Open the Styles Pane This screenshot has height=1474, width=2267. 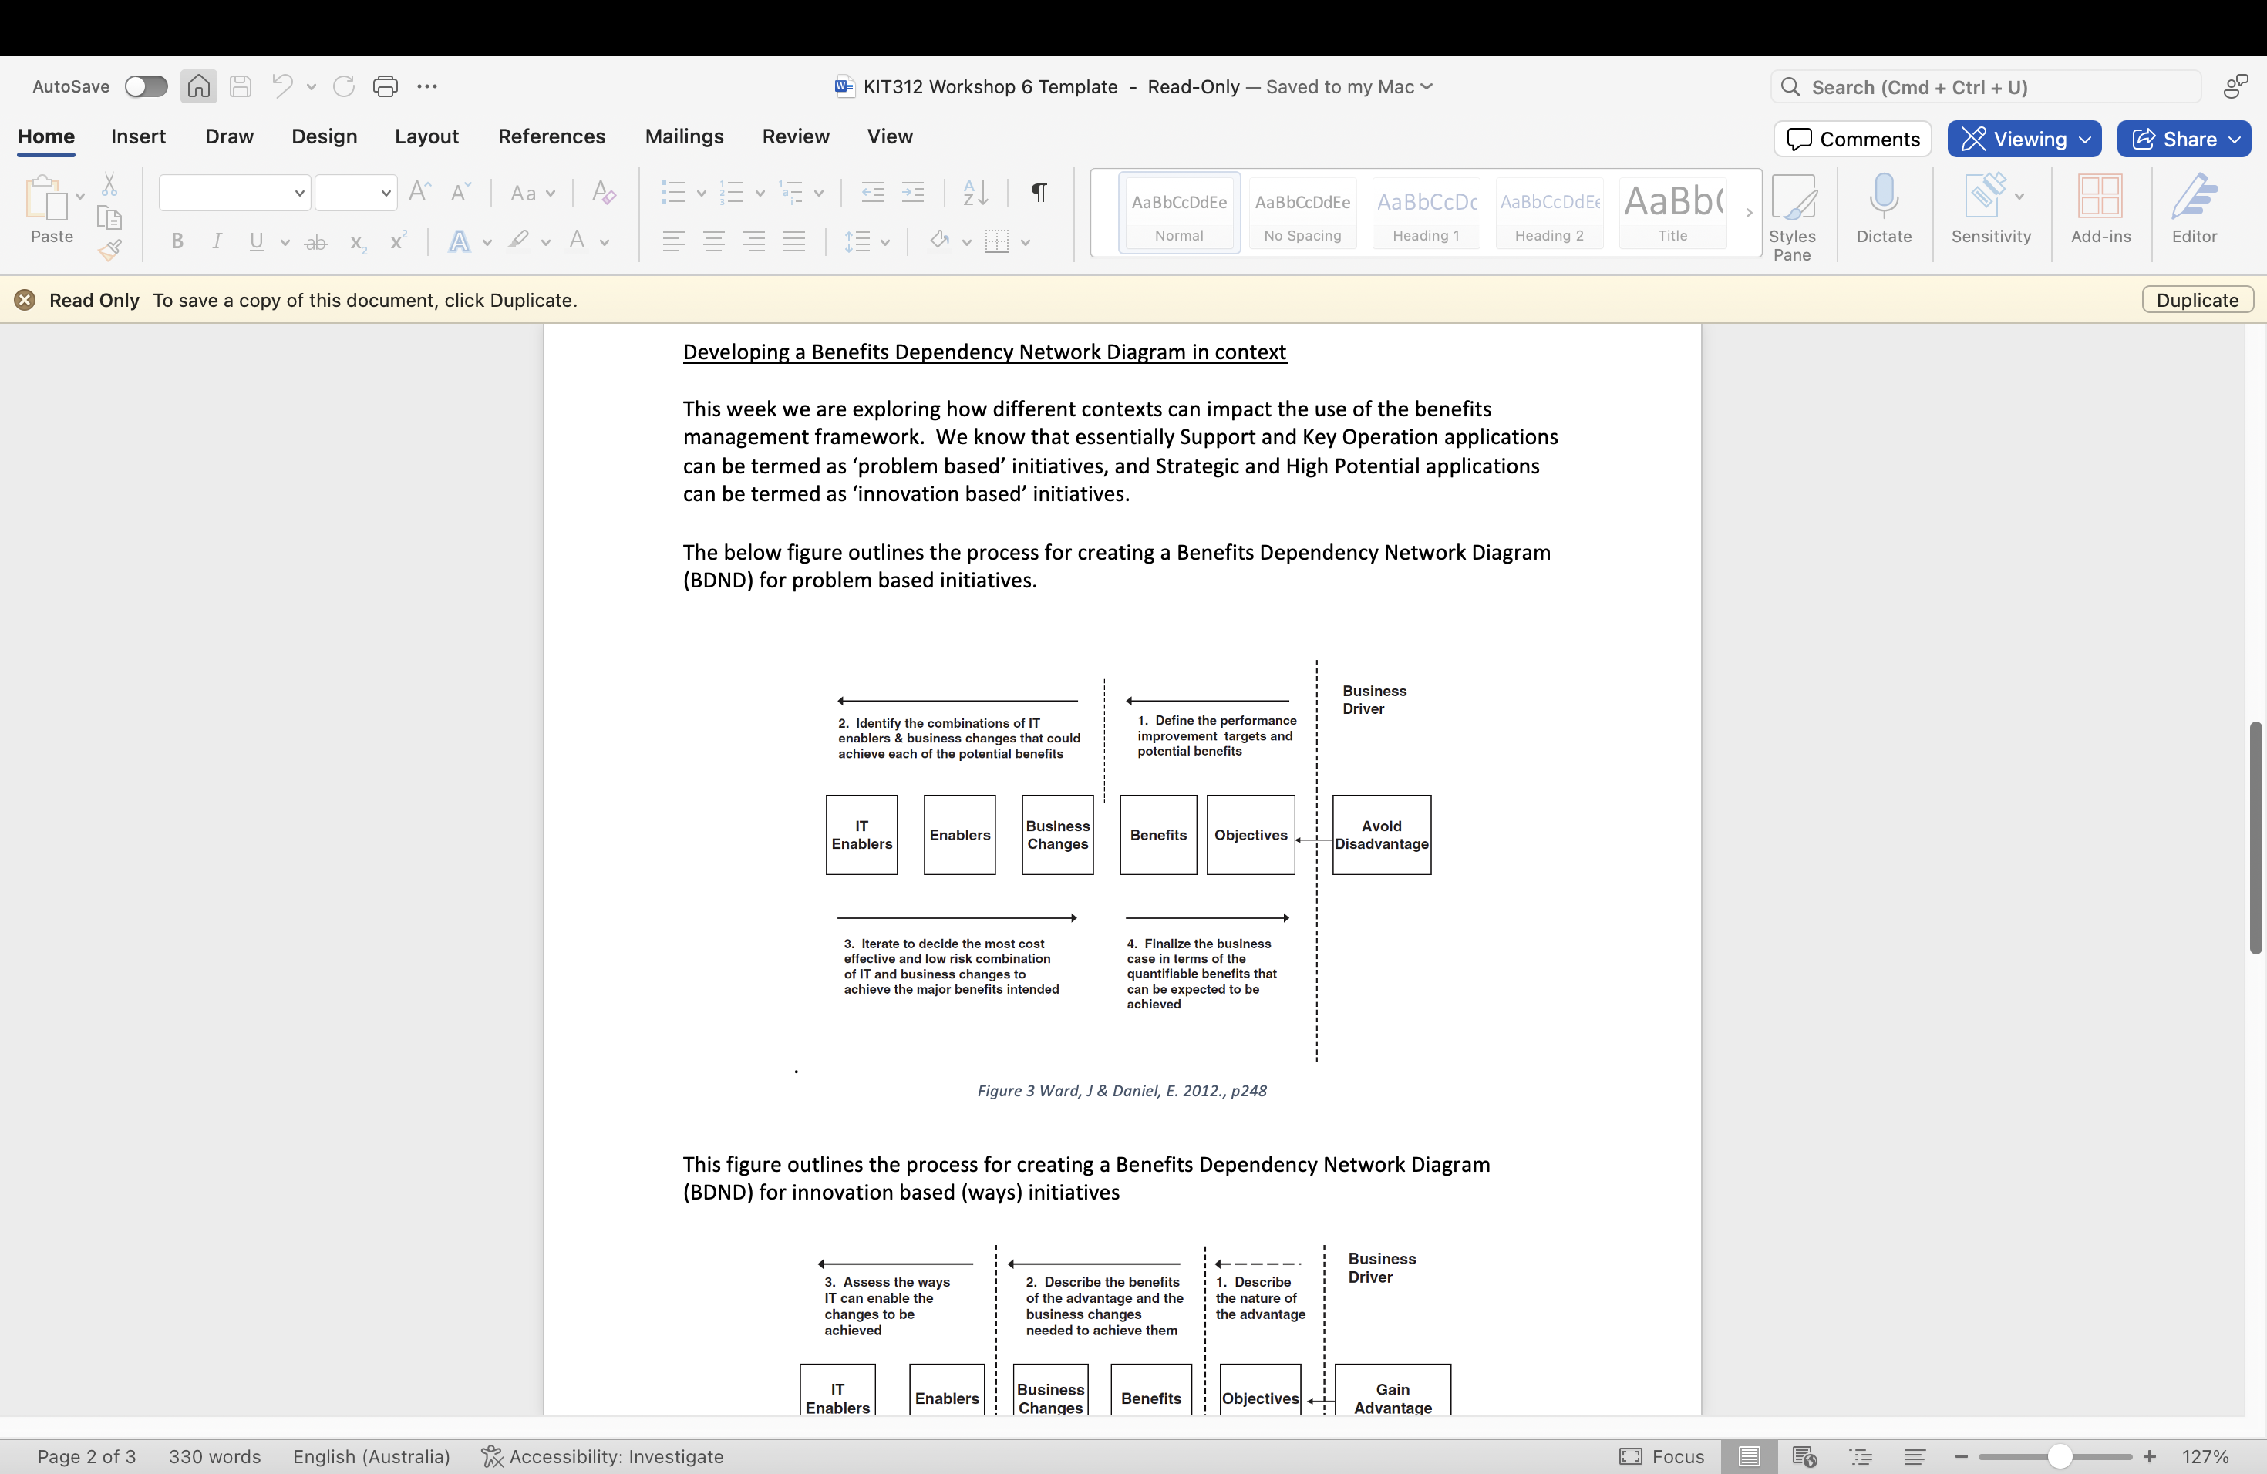(1794, 211)
